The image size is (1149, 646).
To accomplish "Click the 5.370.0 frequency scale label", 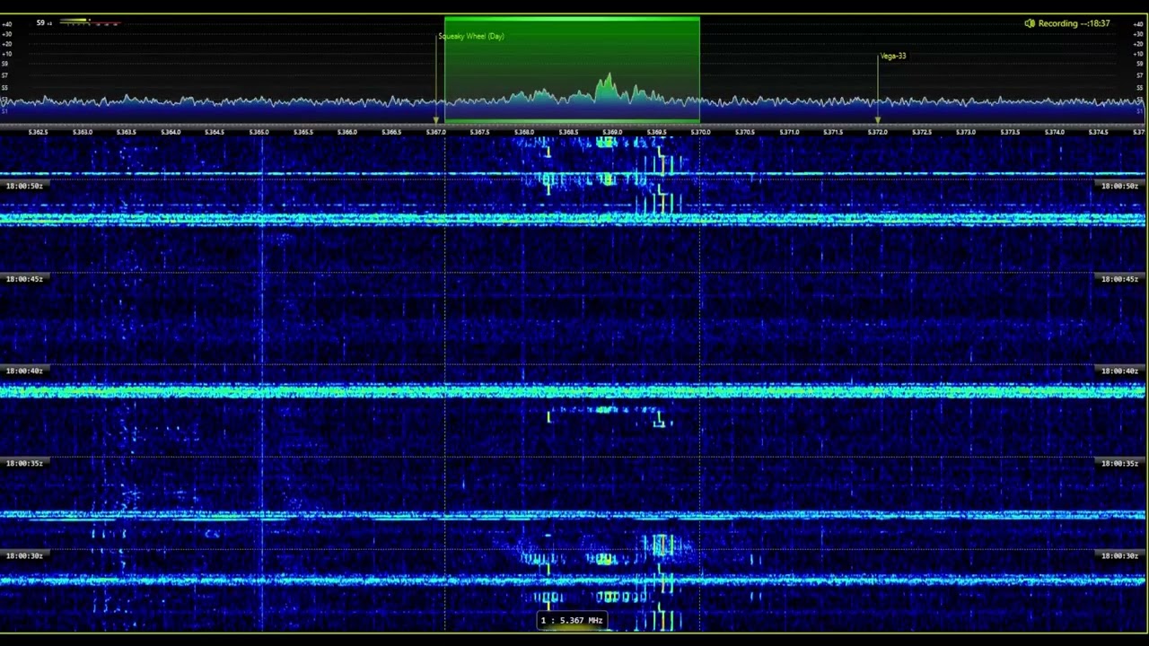I will click(701, 132).
